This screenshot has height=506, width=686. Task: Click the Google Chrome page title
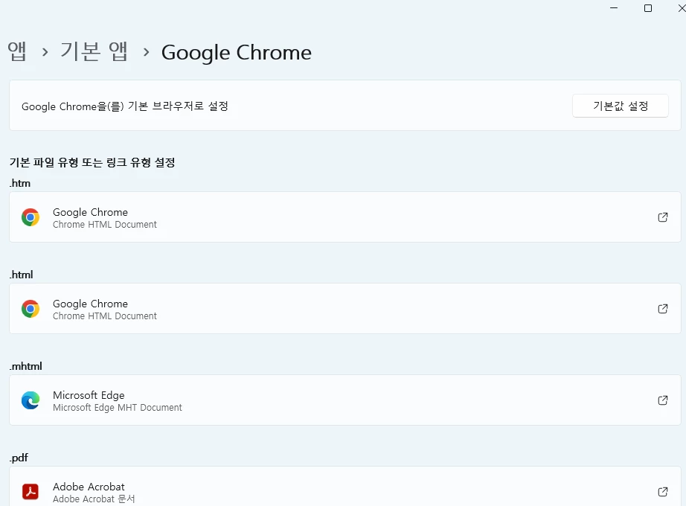pos(237,53)
